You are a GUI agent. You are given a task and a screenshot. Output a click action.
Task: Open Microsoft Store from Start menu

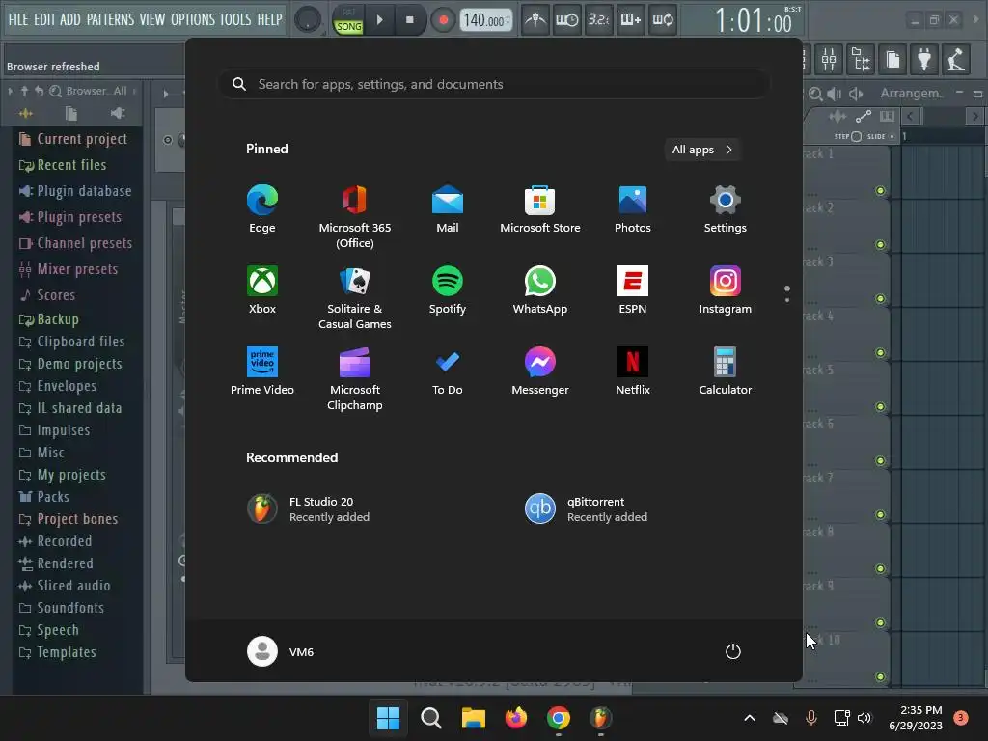click(540, 209)
